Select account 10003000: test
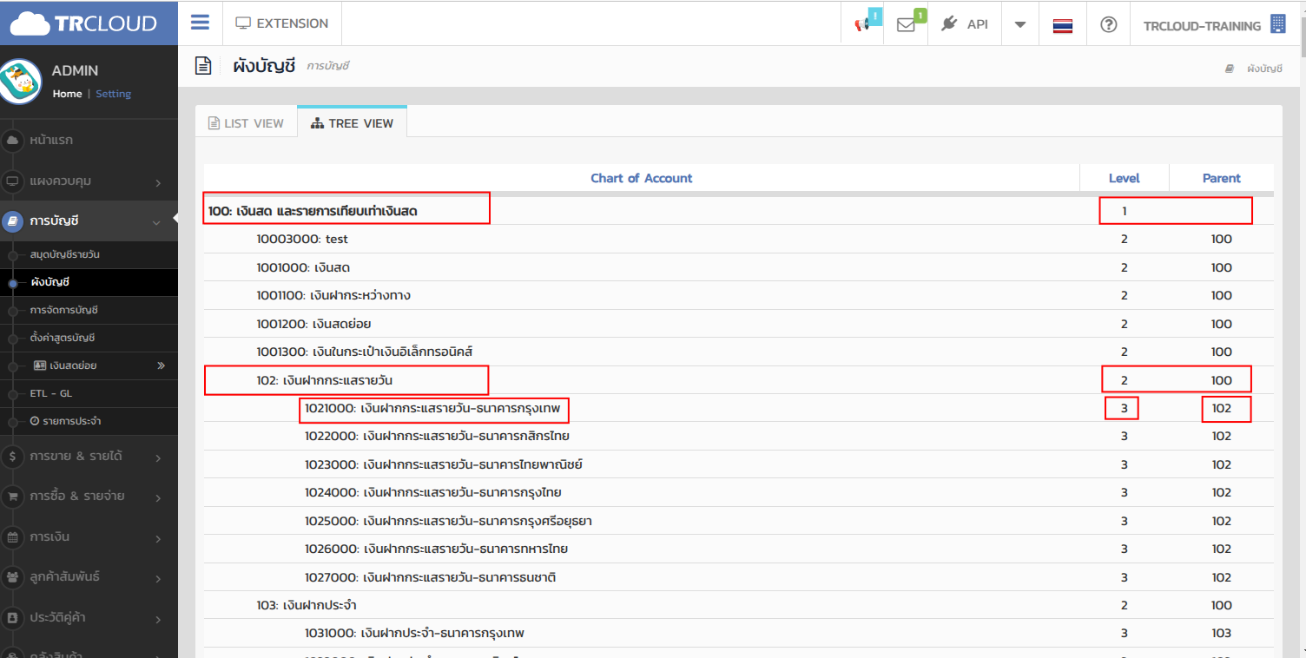Screen dimensions: 1306x658 coord(302,239)
